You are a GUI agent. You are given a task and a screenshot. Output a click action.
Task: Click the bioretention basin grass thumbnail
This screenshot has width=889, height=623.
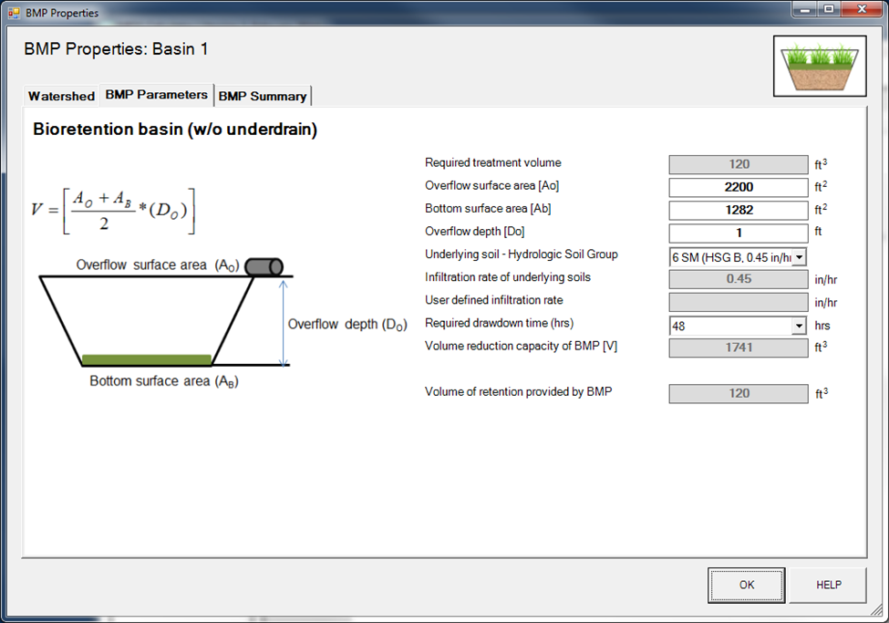click(819, 67)
